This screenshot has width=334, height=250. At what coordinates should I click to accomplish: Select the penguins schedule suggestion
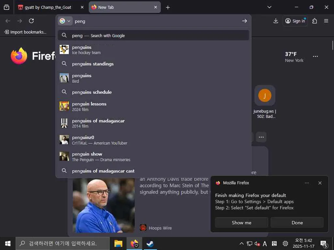[153, 92]
